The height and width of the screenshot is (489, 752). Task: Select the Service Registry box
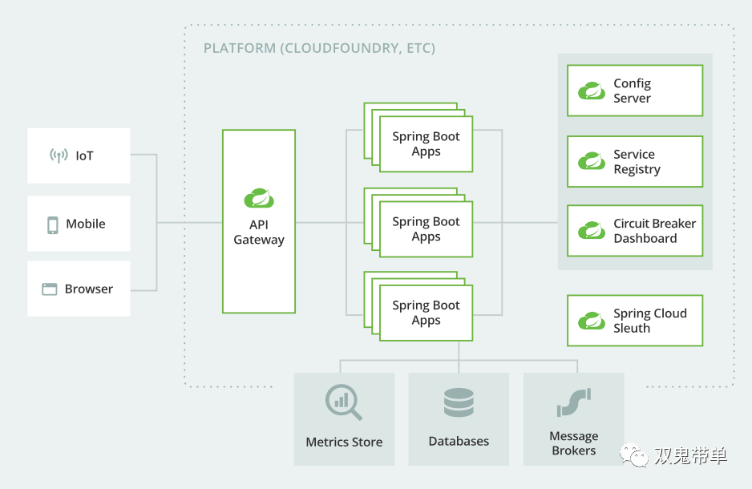(635, 161)
